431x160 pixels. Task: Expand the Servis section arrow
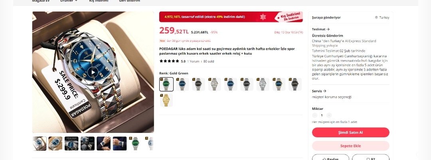pos(324,91)
